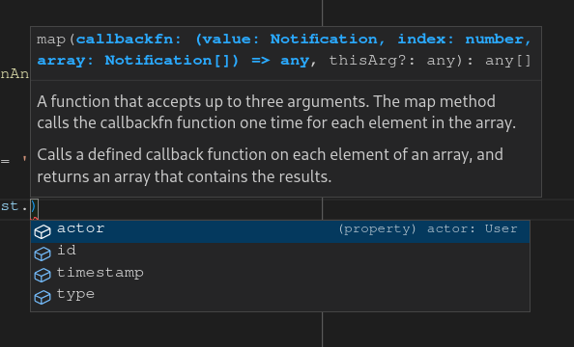Pick the timestamp property suggestion
This screenshot has width=574, height=347.
[x=280, y=276]
